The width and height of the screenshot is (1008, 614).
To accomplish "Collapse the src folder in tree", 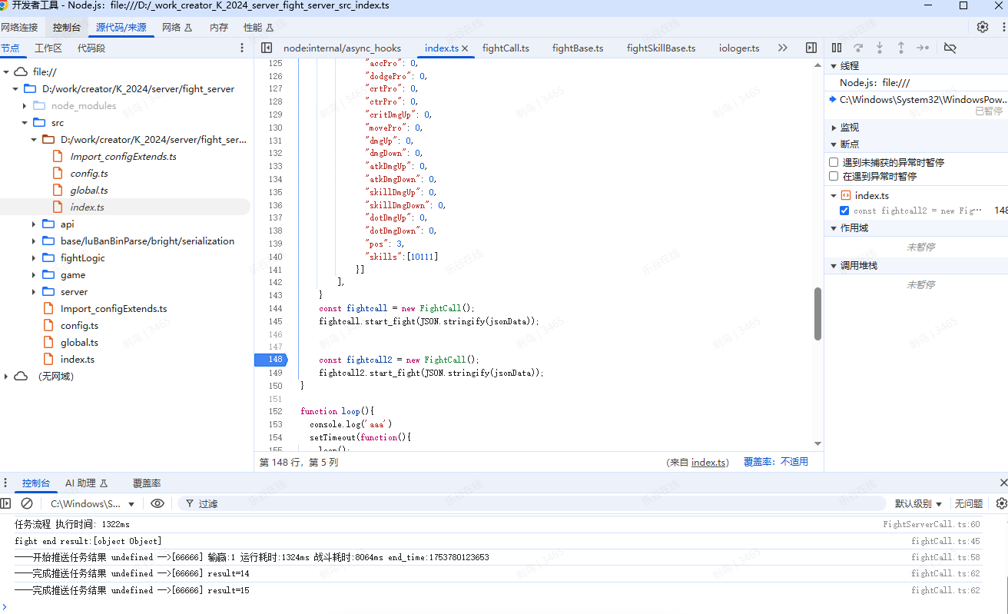I will coord(25,123).
